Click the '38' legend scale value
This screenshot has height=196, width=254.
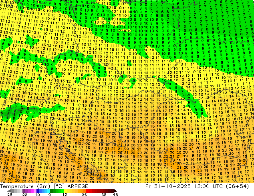pos(104,194)
